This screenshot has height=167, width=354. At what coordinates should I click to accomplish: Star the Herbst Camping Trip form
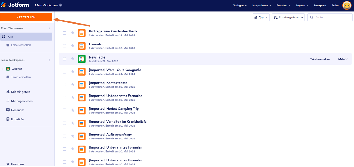(x=72, y=110)
